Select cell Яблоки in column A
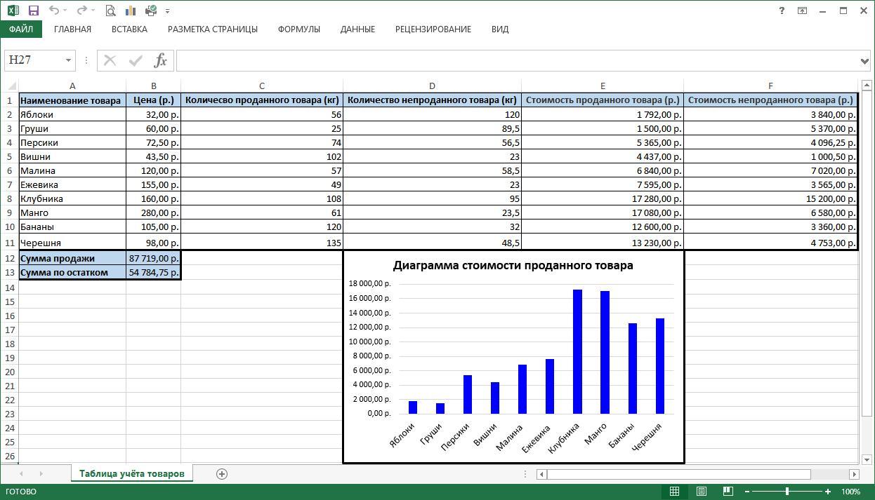 [72, 114]
